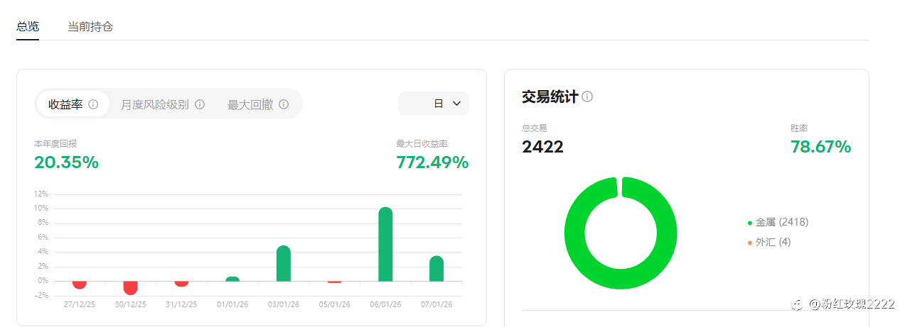Click the 27/12/25 red bar
Screen dimensions: 905x327
(x=80, y=284)
